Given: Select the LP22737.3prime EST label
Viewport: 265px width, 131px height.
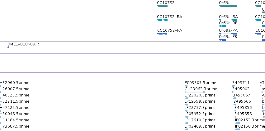Looking at the screenshot, I should click(x=200, y=108).
